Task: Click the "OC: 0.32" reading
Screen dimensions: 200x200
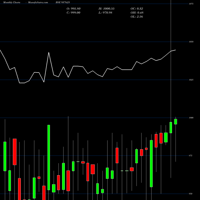Action: (137, 9)
